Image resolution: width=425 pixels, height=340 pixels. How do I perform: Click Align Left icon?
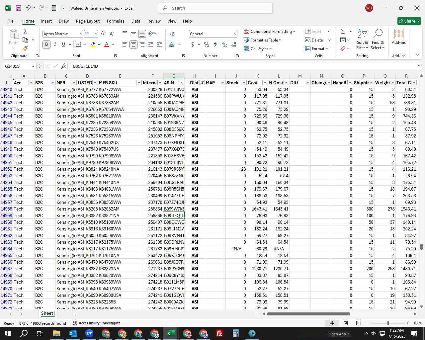[125, 44]
